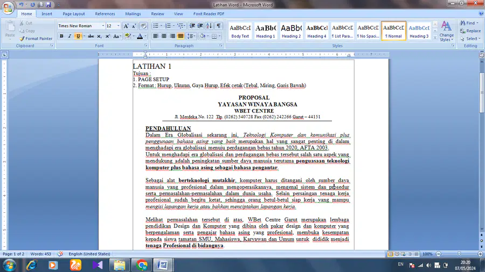Toggle Bold formatting
Screen dimensions: 485x272
(61, 36)
